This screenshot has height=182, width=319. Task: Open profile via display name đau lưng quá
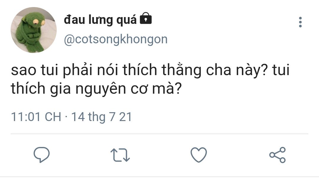tap(100, 20)
